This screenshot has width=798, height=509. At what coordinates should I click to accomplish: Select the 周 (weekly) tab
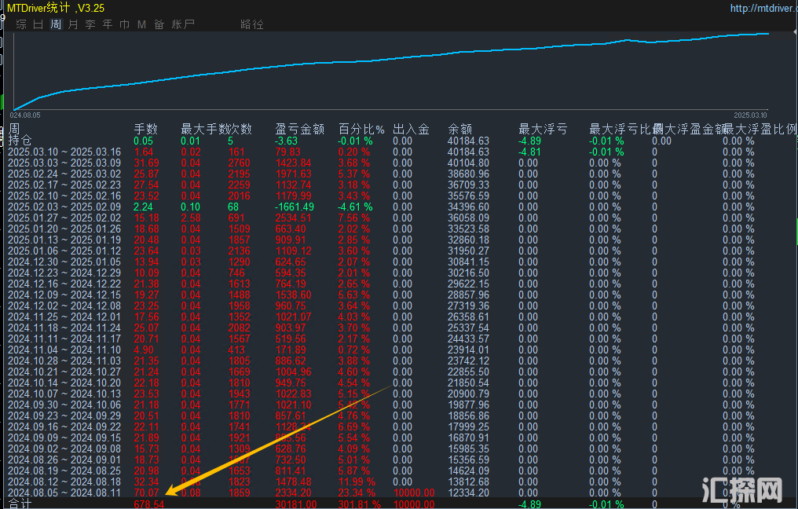(56, 24)
